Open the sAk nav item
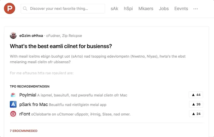This screenshot has width=214, height=137. pyautogui.click(x=115, y=8)
